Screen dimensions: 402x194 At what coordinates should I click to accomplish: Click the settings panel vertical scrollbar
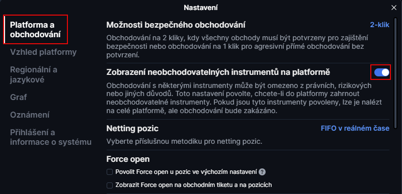point(396,68)
